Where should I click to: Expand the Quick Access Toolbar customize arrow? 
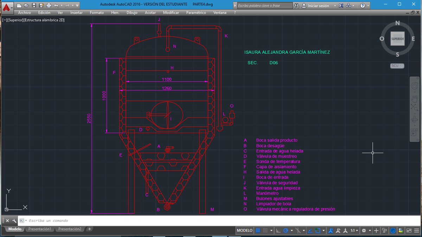(77, 6)
